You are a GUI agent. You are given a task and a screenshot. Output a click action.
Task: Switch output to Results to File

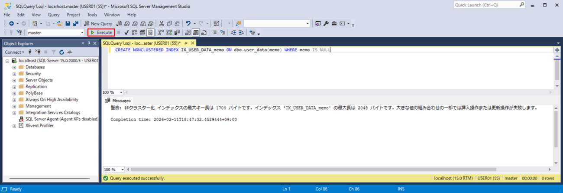(x=204, y=33)
